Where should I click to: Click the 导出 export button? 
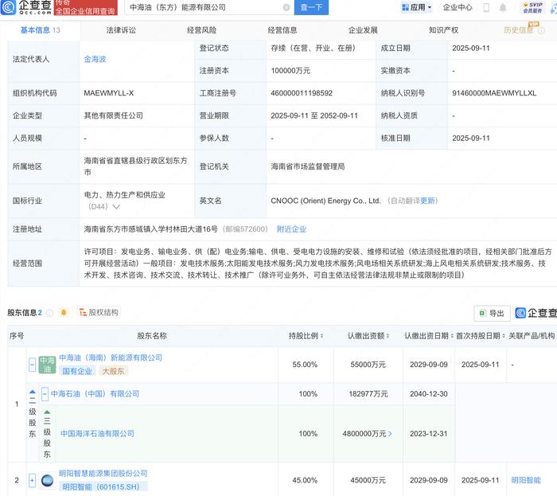coord(492,313)
